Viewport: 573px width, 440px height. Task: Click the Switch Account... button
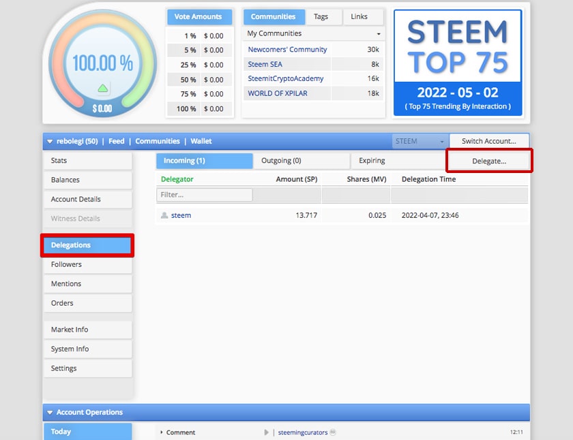(x=489, y=141)
